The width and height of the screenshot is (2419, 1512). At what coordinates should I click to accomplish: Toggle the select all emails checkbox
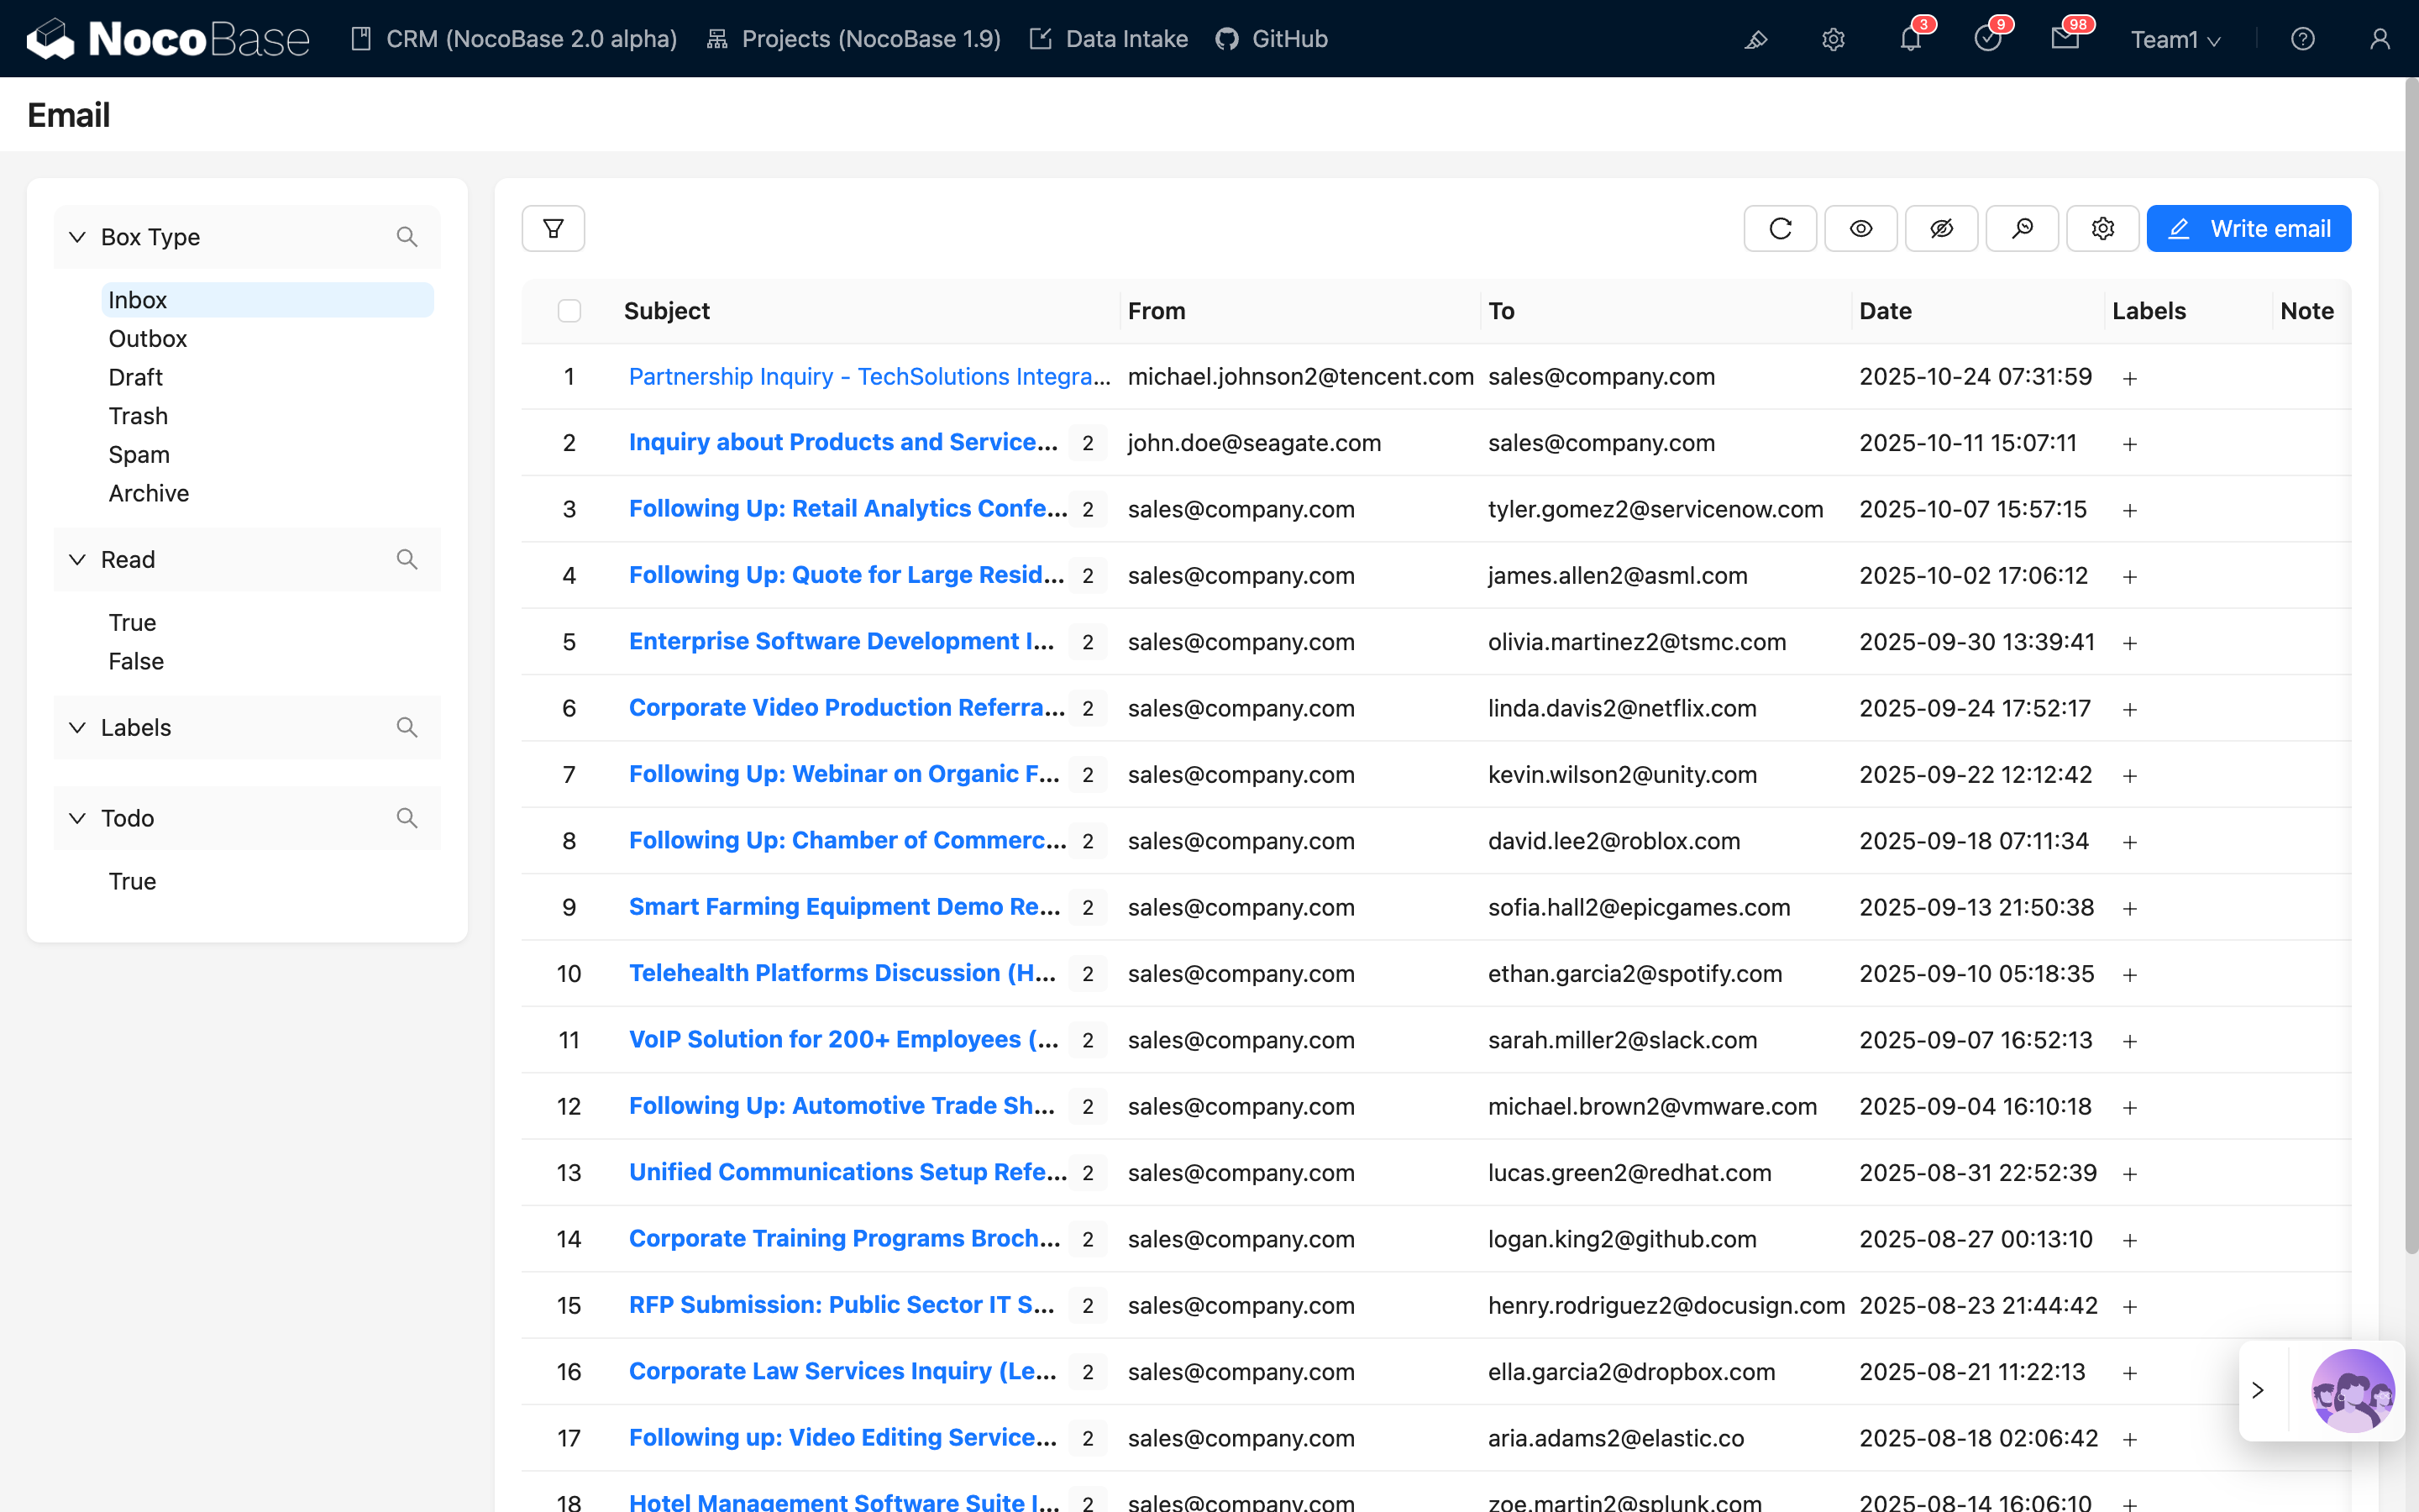click(569, 311)
